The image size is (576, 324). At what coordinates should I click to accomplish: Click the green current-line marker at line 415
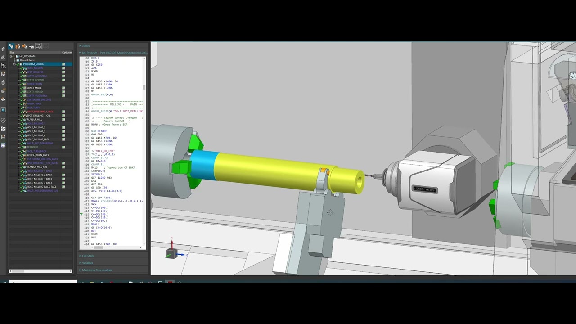pyautogui.click(x=81, y=215)
